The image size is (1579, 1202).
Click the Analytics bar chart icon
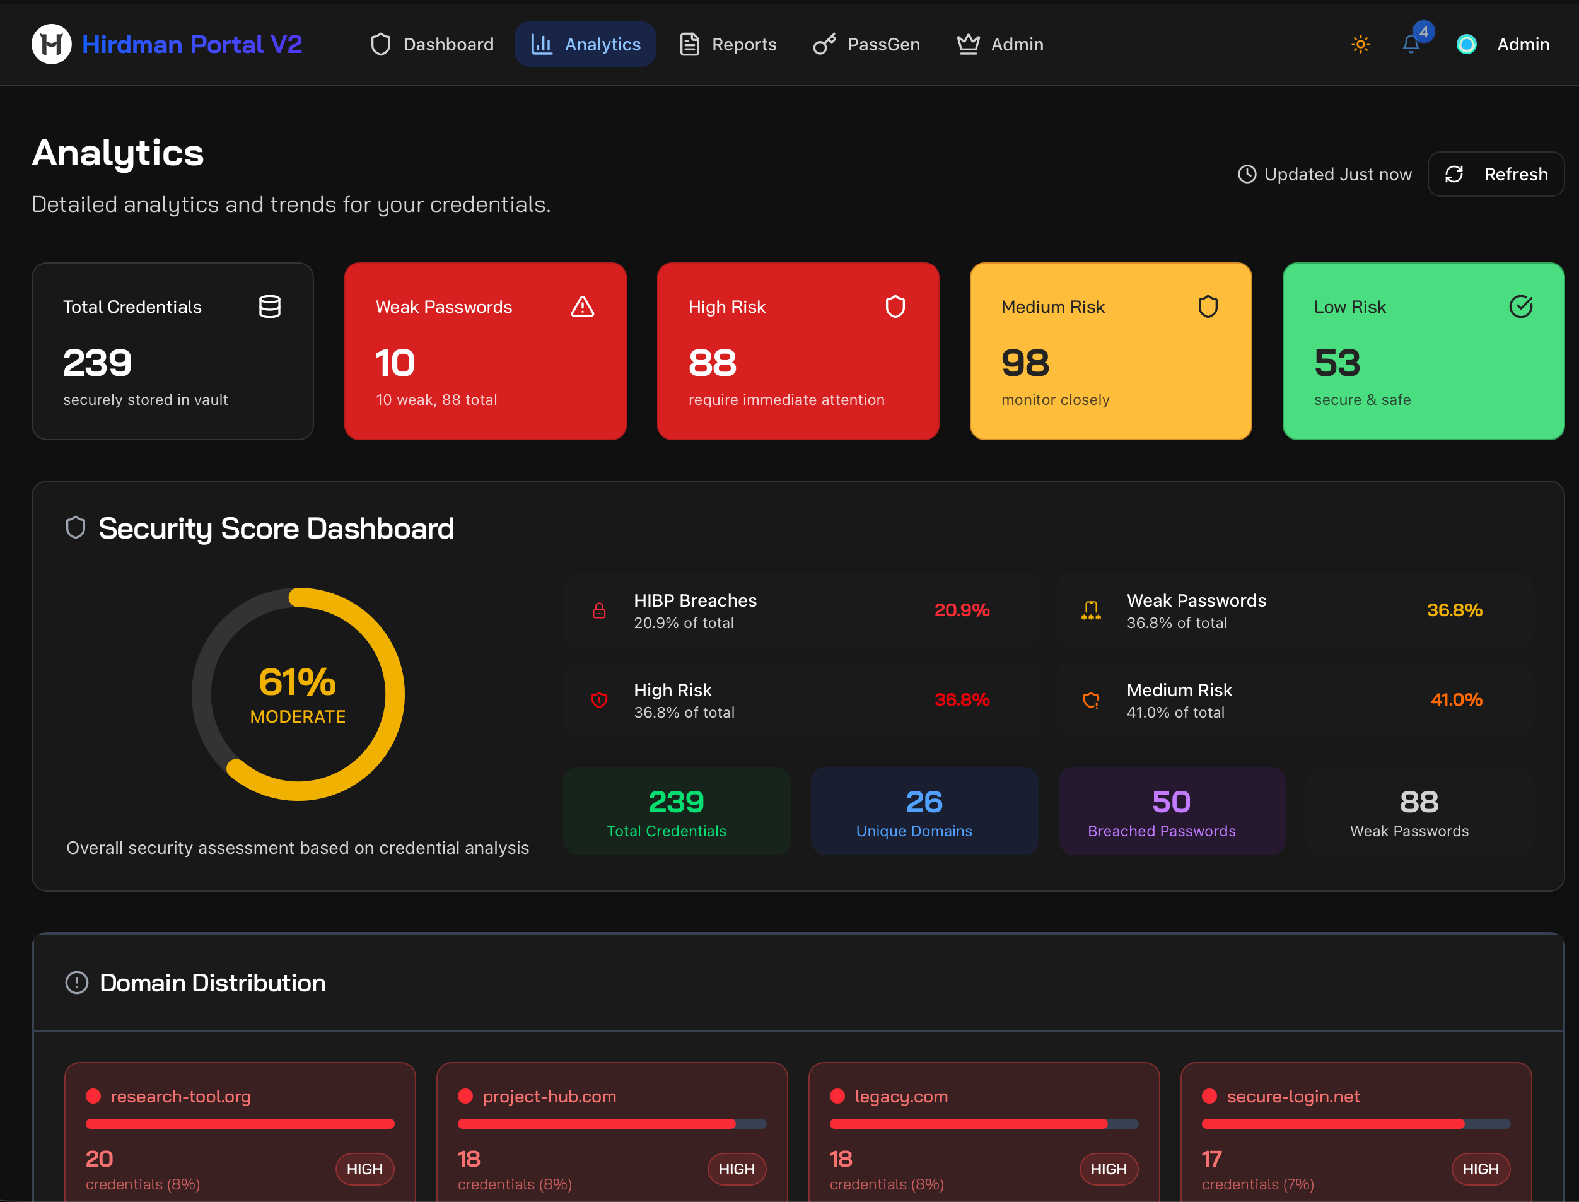point(541,44)
